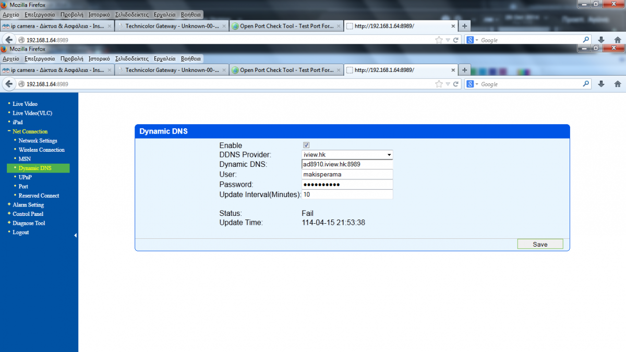Go back using front window's Back arrow
This screenshot has height=352, width=626.
(9, 84)
